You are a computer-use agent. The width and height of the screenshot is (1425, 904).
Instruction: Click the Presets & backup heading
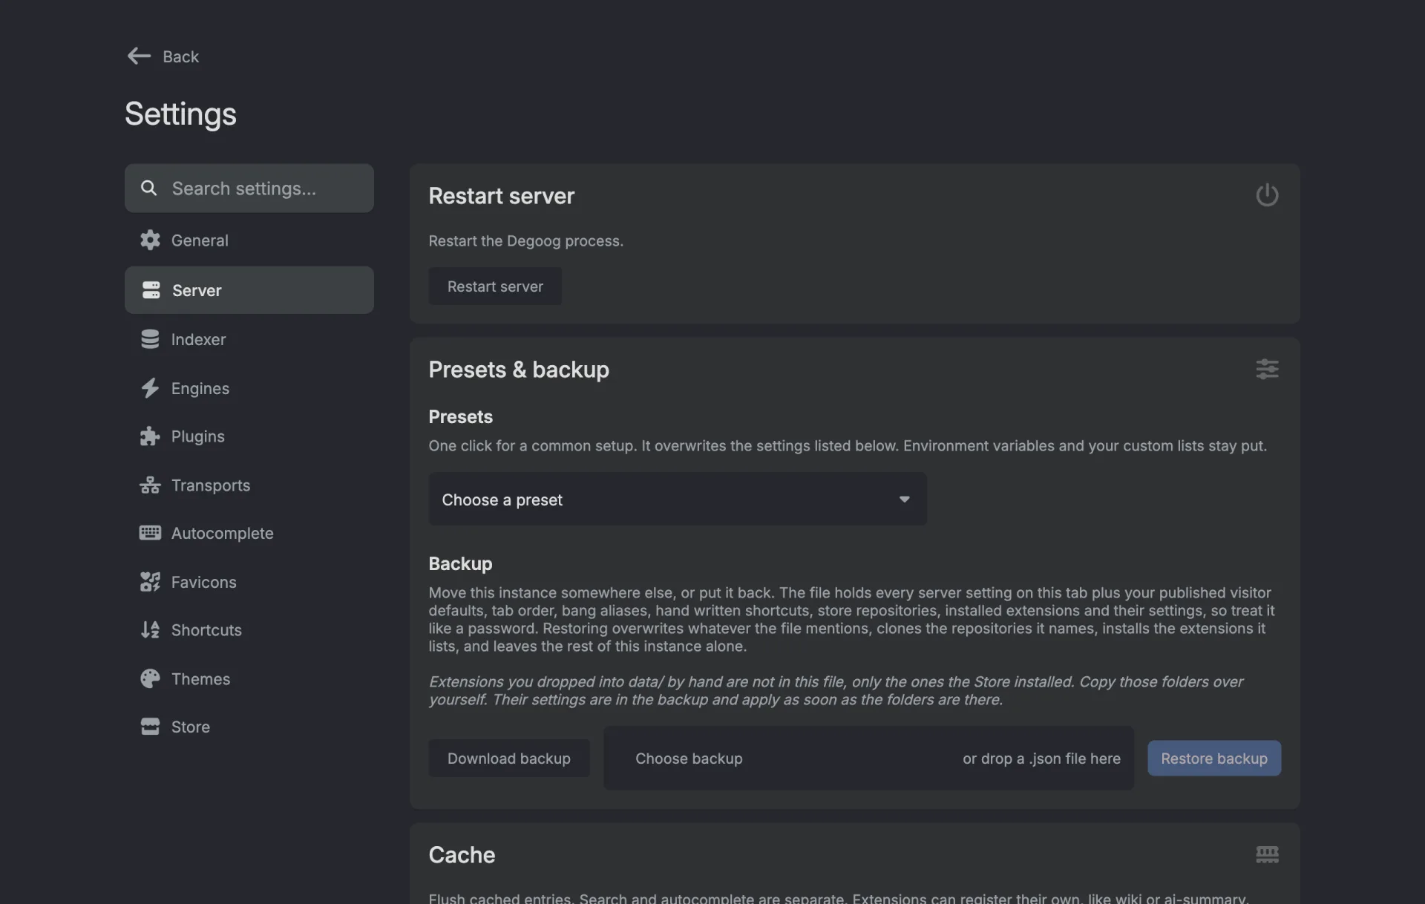pos(519,370)
